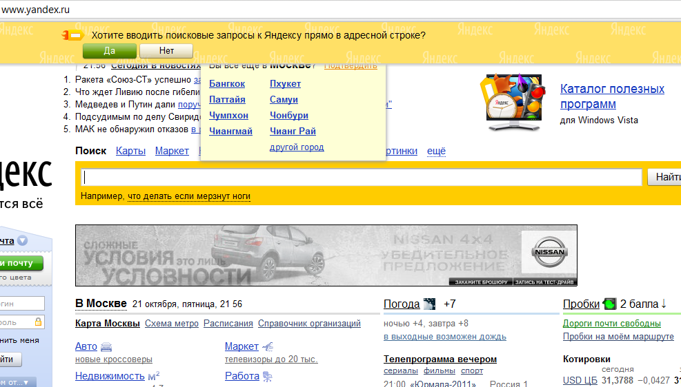Click the Nissan 4x4 advertisement banner
The width and height of the screenshot is (681, 387).
326,255
